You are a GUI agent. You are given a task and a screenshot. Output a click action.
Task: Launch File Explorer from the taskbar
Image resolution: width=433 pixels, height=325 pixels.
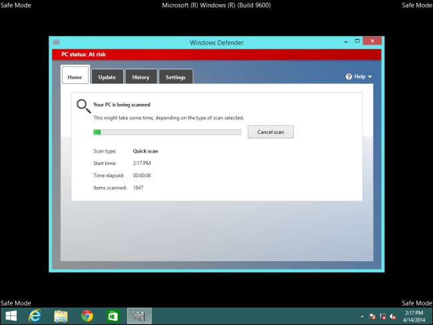(61, 316)
